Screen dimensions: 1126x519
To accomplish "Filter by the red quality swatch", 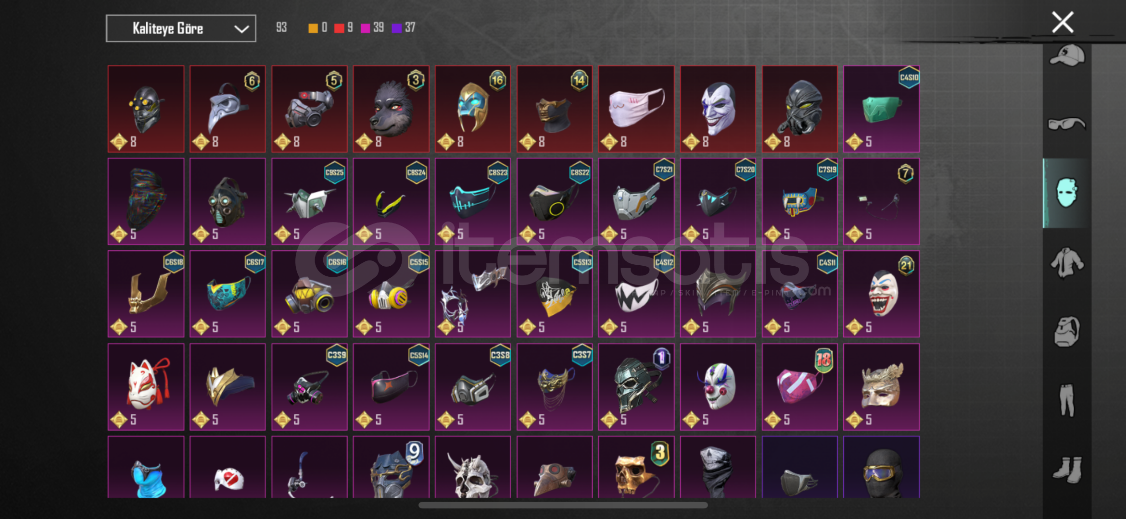I will (x=339, y=28).
